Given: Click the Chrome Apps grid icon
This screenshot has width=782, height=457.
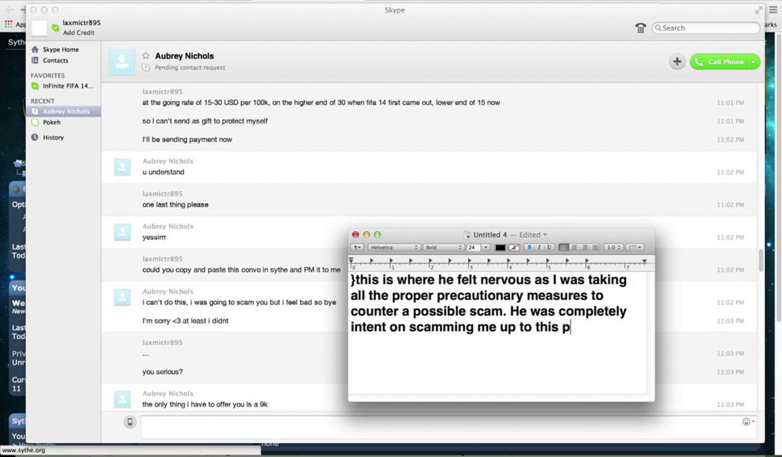Looking at the screenshot, I should coord(8,24).
